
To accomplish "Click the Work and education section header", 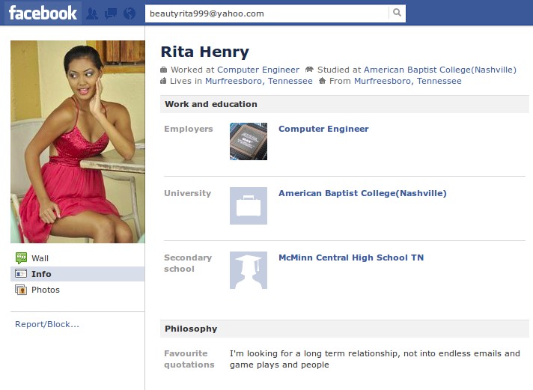I will tap(344, 104).
